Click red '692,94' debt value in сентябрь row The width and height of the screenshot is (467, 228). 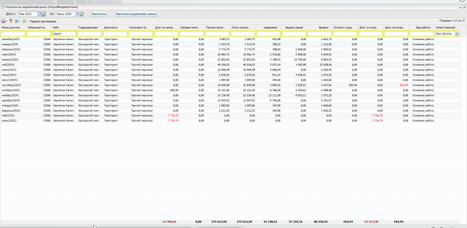(404, 85)
